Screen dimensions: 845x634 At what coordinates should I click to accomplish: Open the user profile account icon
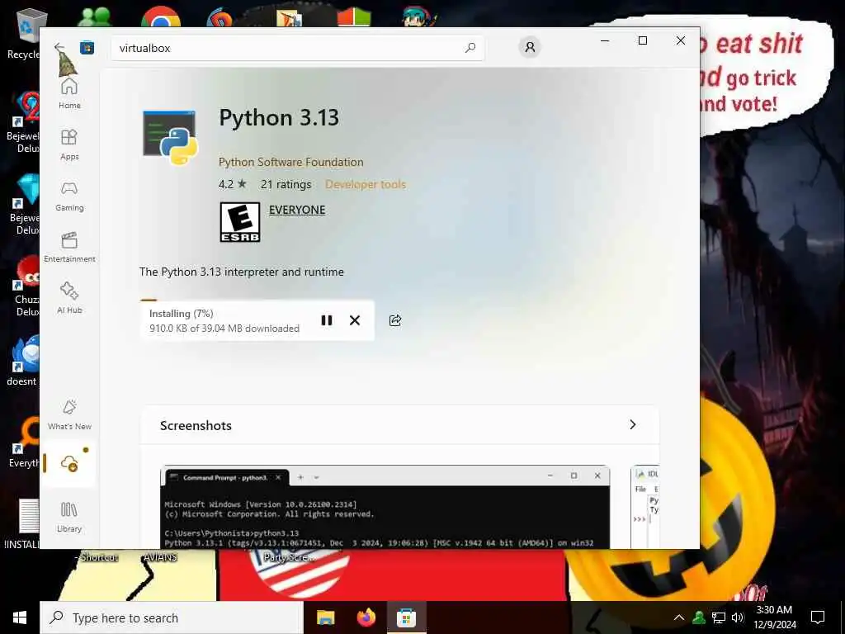(530, 47)
